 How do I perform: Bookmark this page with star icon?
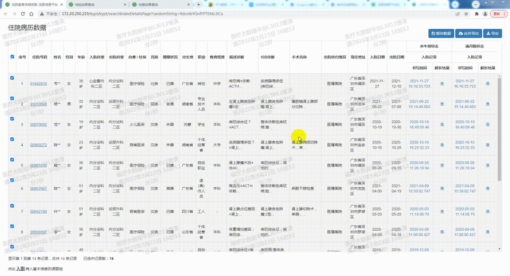click(x=466, y=14)
